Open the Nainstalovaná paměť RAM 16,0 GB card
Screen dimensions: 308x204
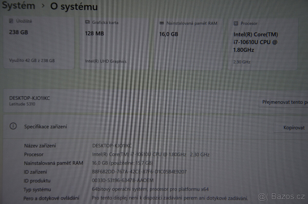[x=188, y=44]
